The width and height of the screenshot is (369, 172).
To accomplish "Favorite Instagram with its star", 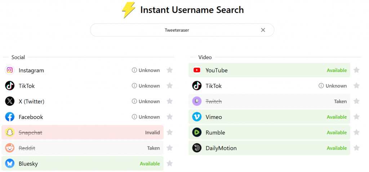I will click(x=170, y=70).
